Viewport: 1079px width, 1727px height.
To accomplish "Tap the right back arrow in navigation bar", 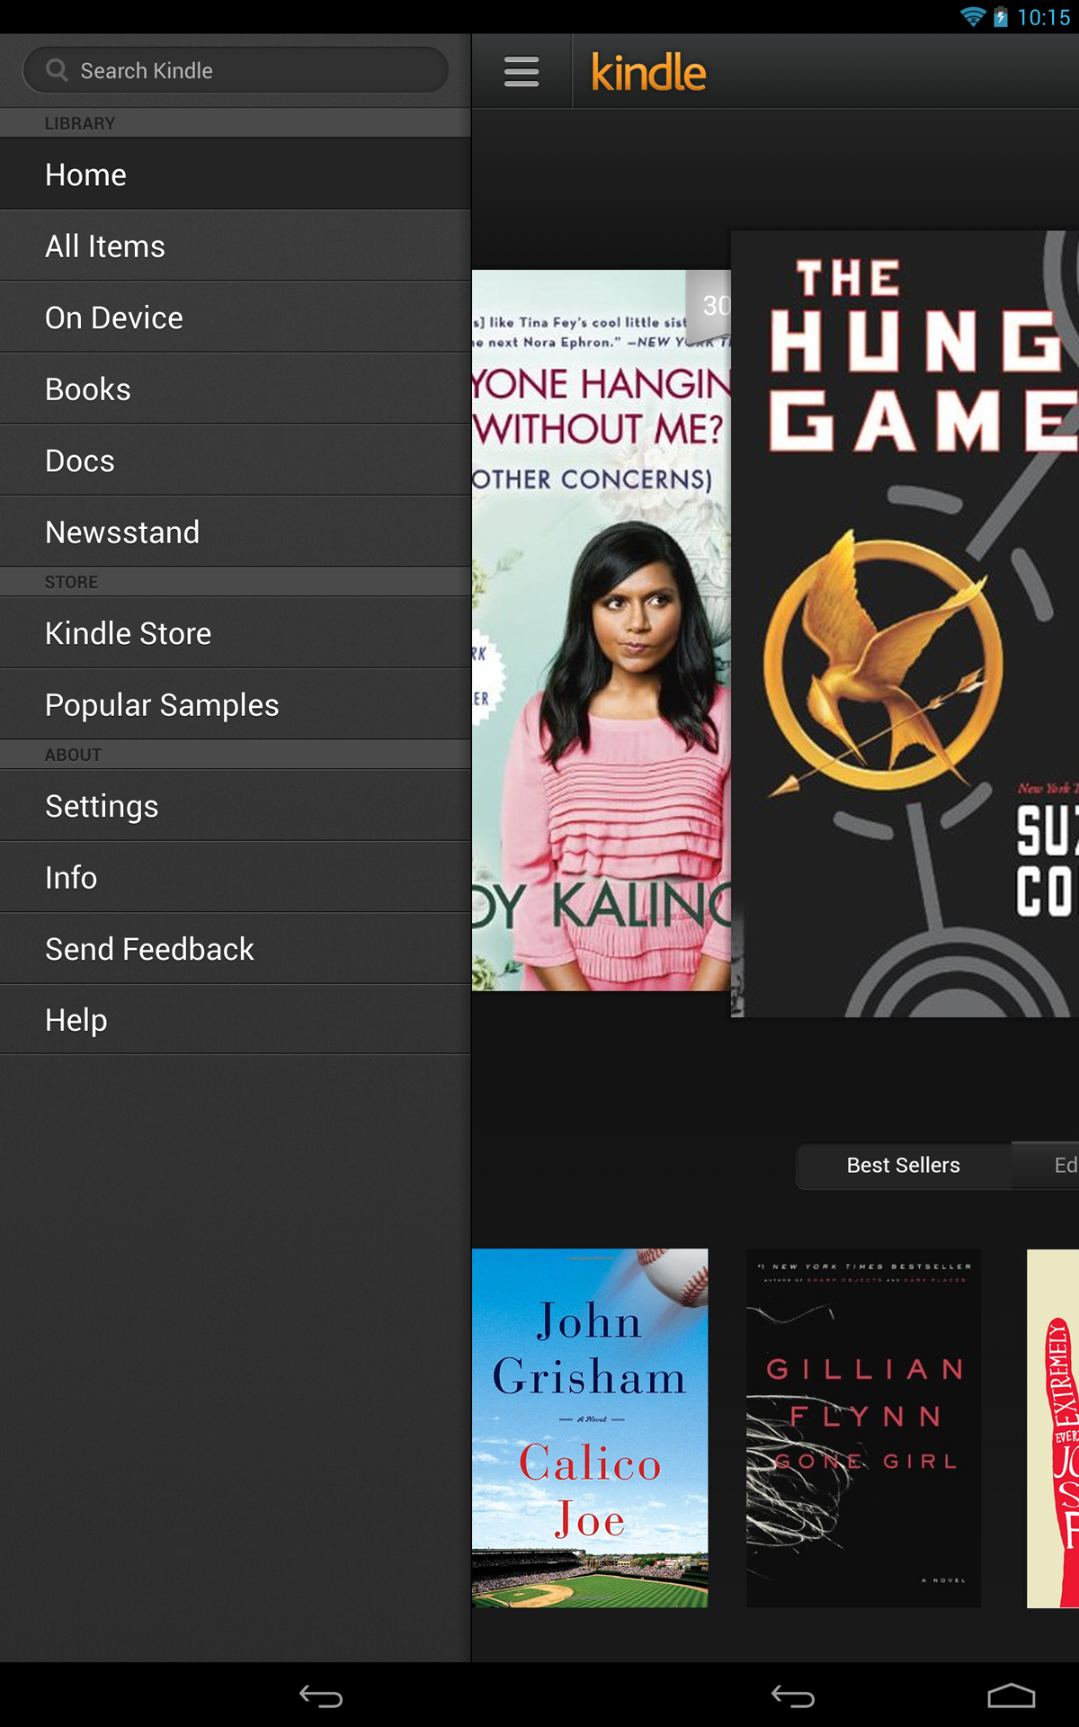I will [x=793, y=1696].
